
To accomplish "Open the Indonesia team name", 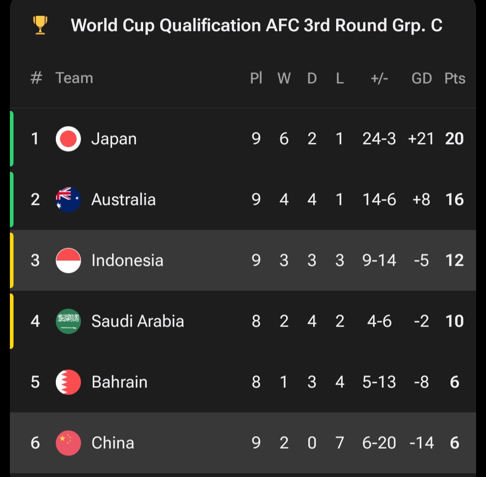I will coord(127,260).
